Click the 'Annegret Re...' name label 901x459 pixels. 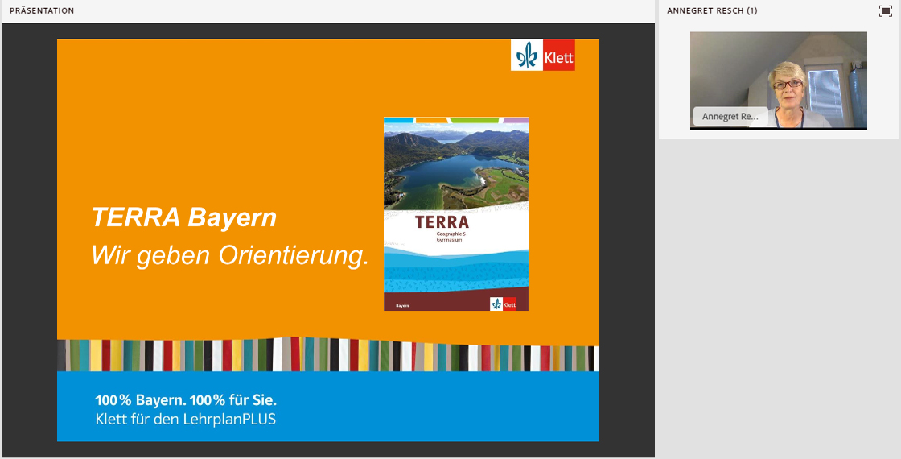click(730, 116)
